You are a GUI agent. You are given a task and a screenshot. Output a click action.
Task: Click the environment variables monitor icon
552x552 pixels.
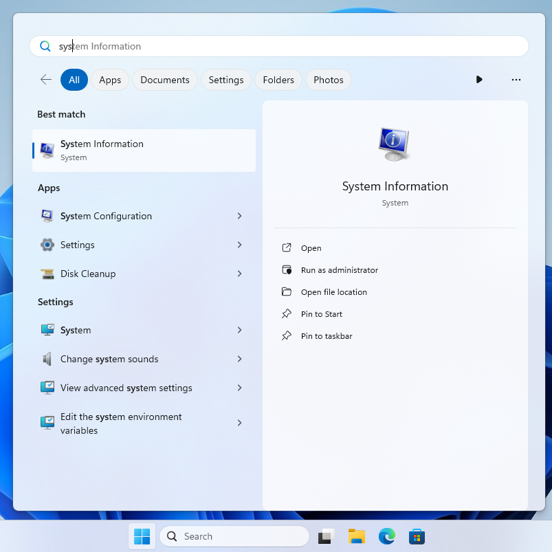pyautogui.click(x=47, y=423)
